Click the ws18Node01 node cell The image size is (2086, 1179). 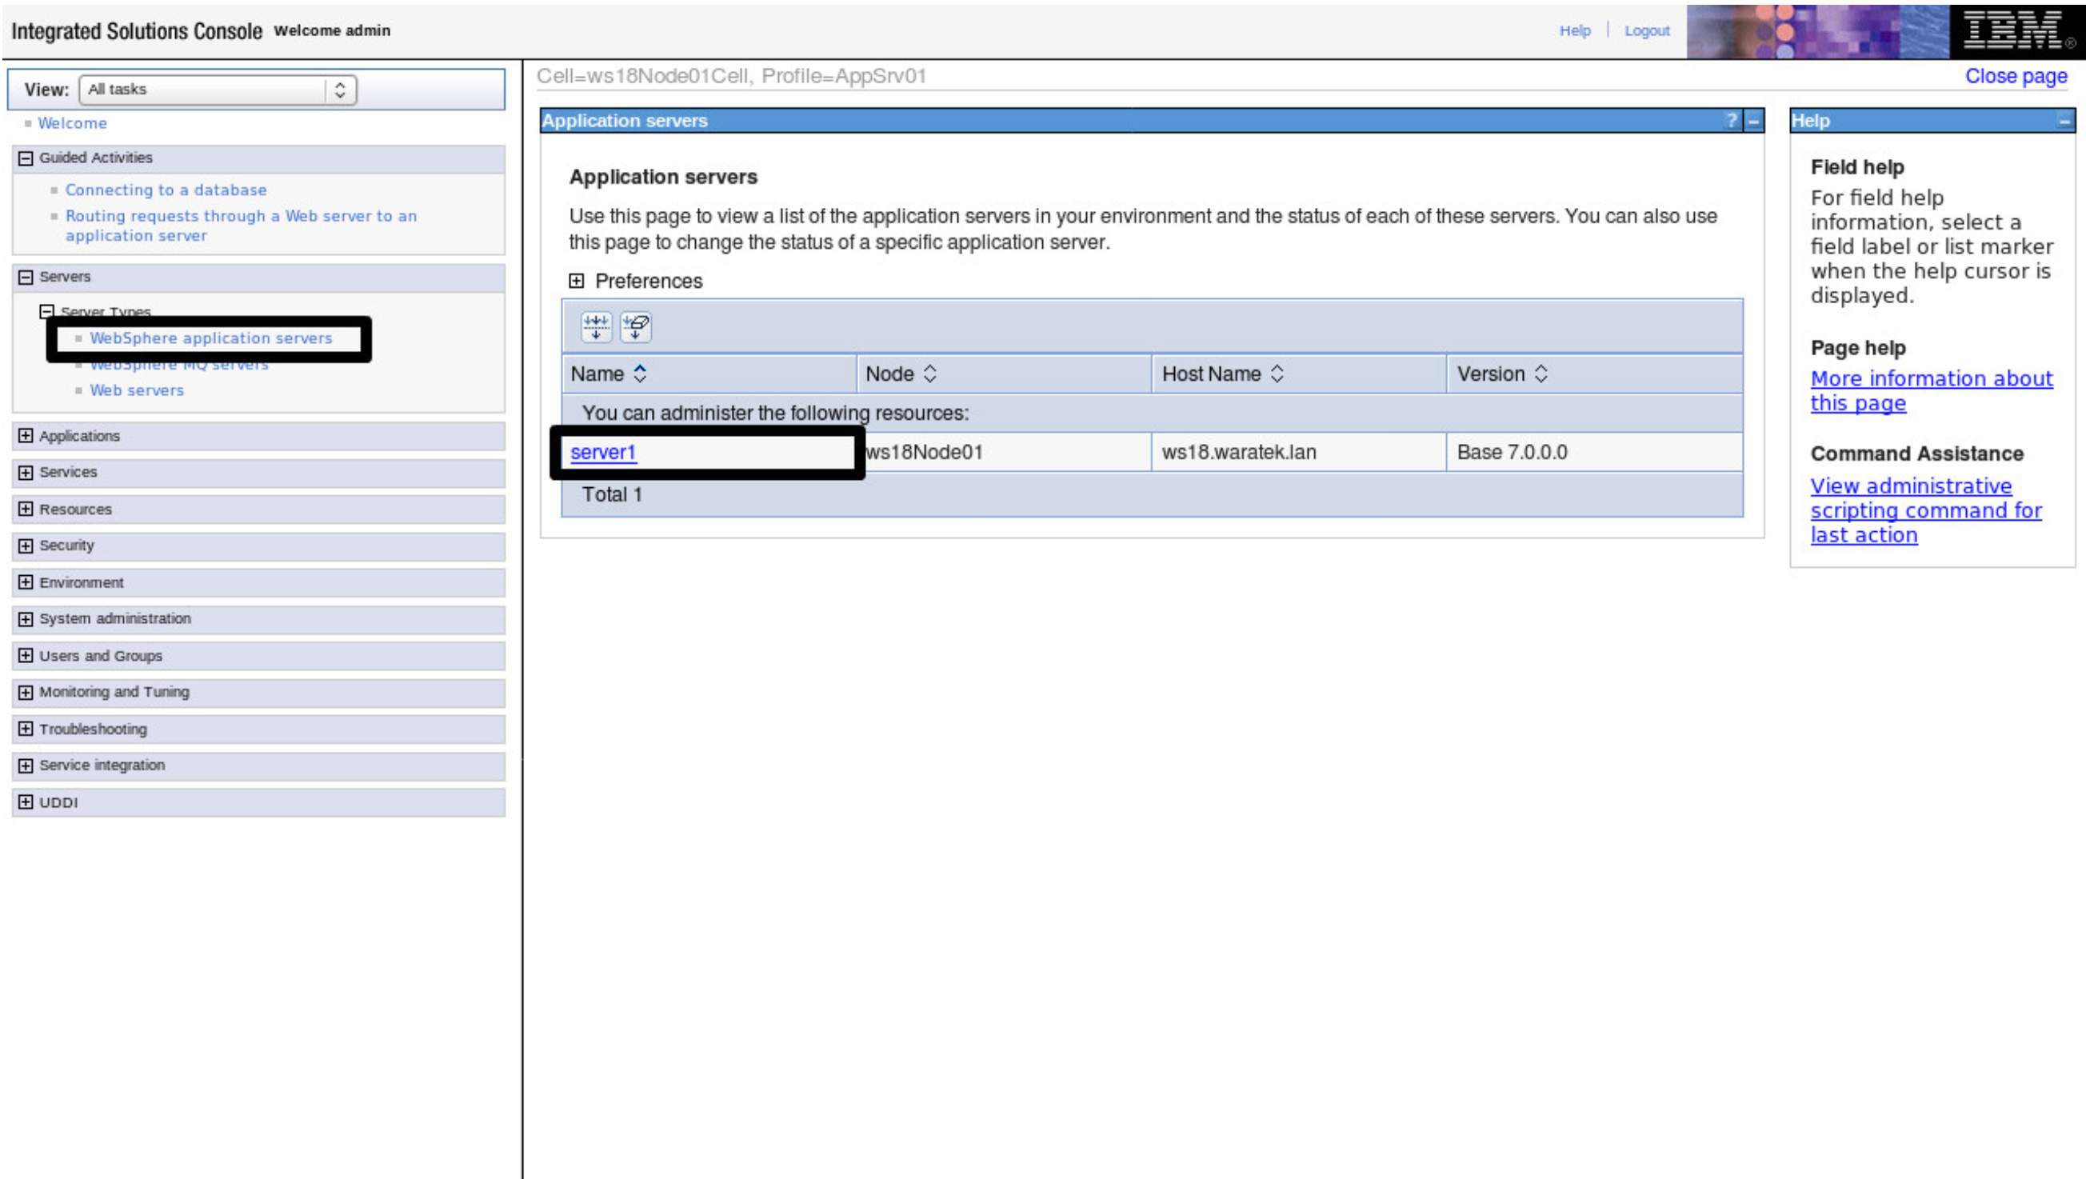click(924, 452)
